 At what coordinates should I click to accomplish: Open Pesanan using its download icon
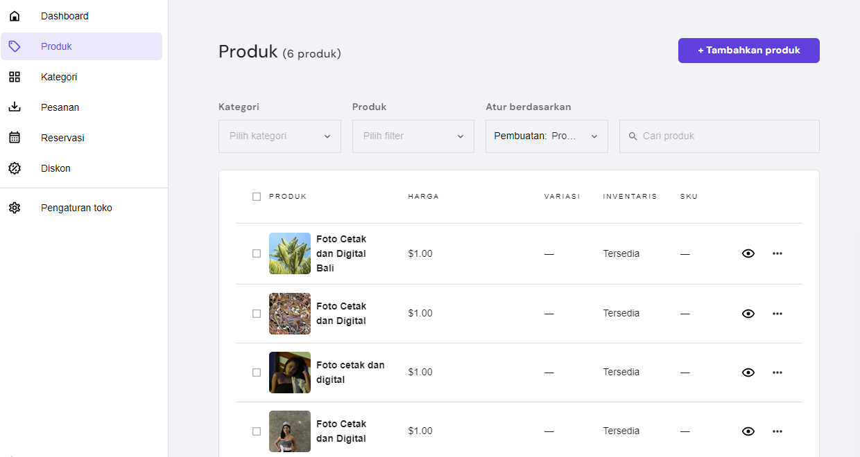(x=15, y=107)
